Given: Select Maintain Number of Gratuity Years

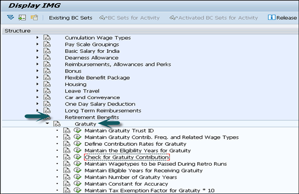Looking at the screenshot, I should (x=131, y=177).
